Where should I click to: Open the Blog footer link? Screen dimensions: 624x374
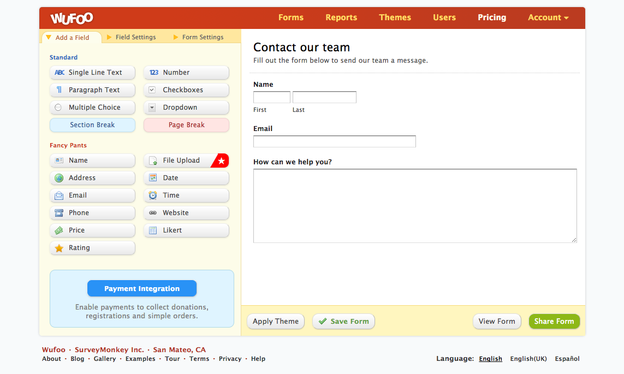click(77, 359)
